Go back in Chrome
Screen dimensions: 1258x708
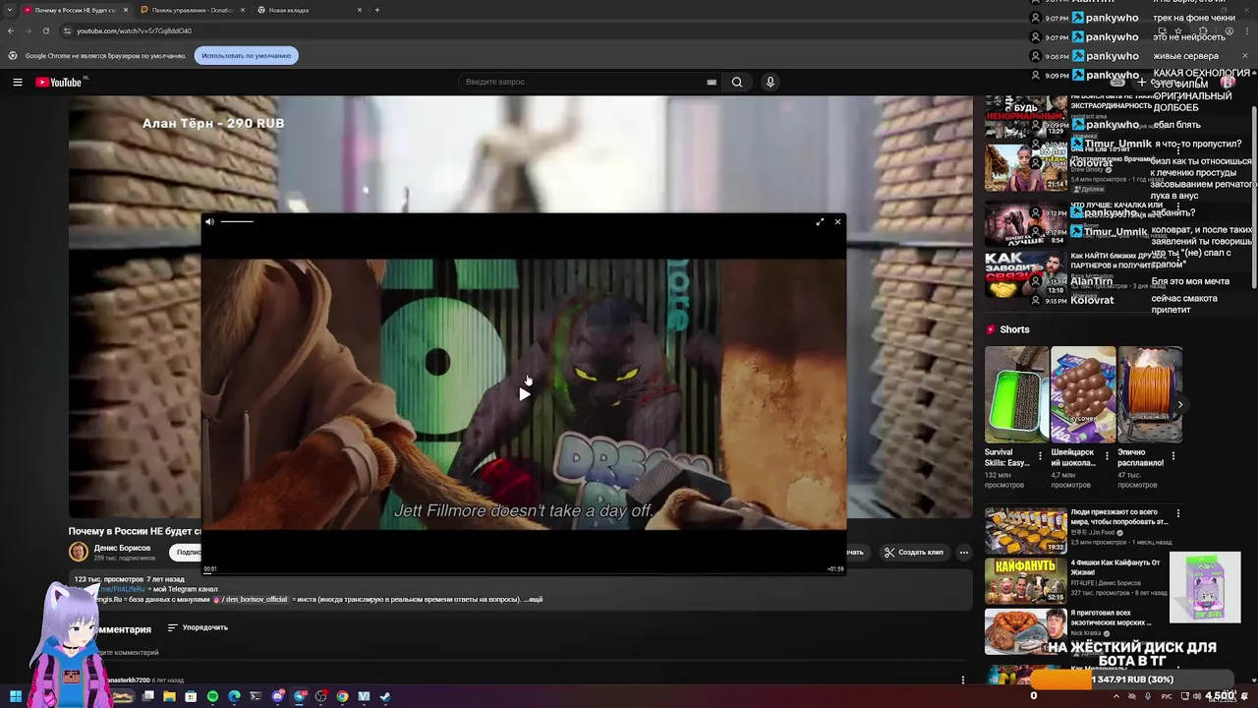tap(11, 30)
